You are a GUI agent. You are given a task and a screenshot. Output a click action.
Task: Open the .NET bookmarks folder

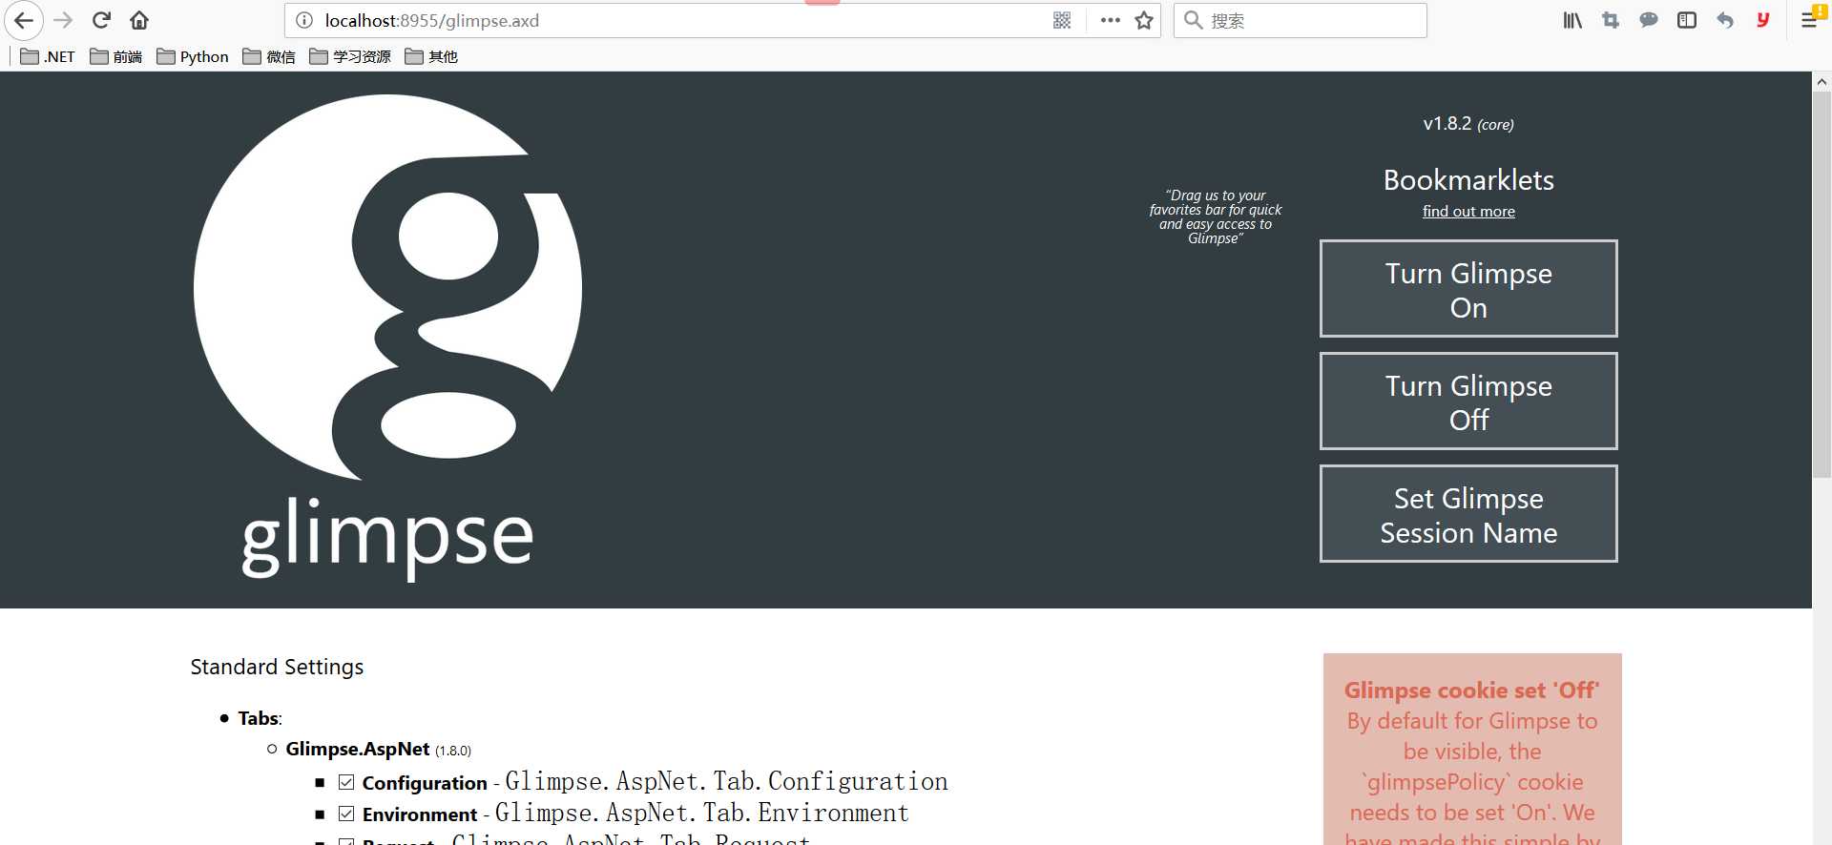48,56
